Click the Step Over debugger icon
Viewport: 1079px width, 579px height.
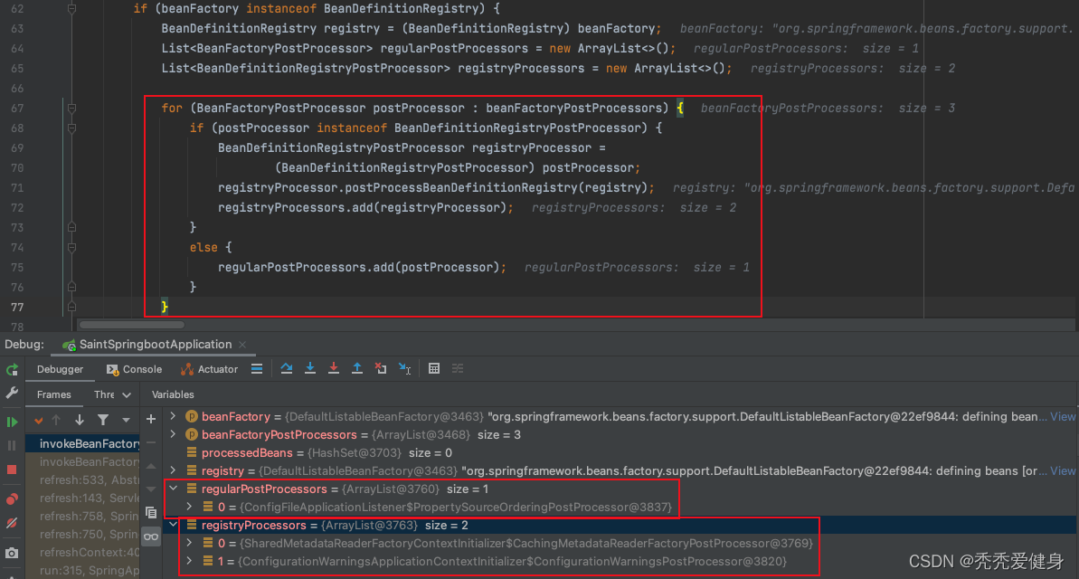[x=287, y=369]
